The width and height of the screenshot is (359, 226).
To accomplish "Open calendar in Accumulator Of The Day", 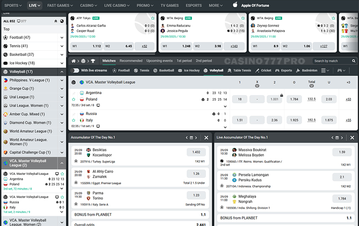I will pyautogui.click(x=191, y=138).
